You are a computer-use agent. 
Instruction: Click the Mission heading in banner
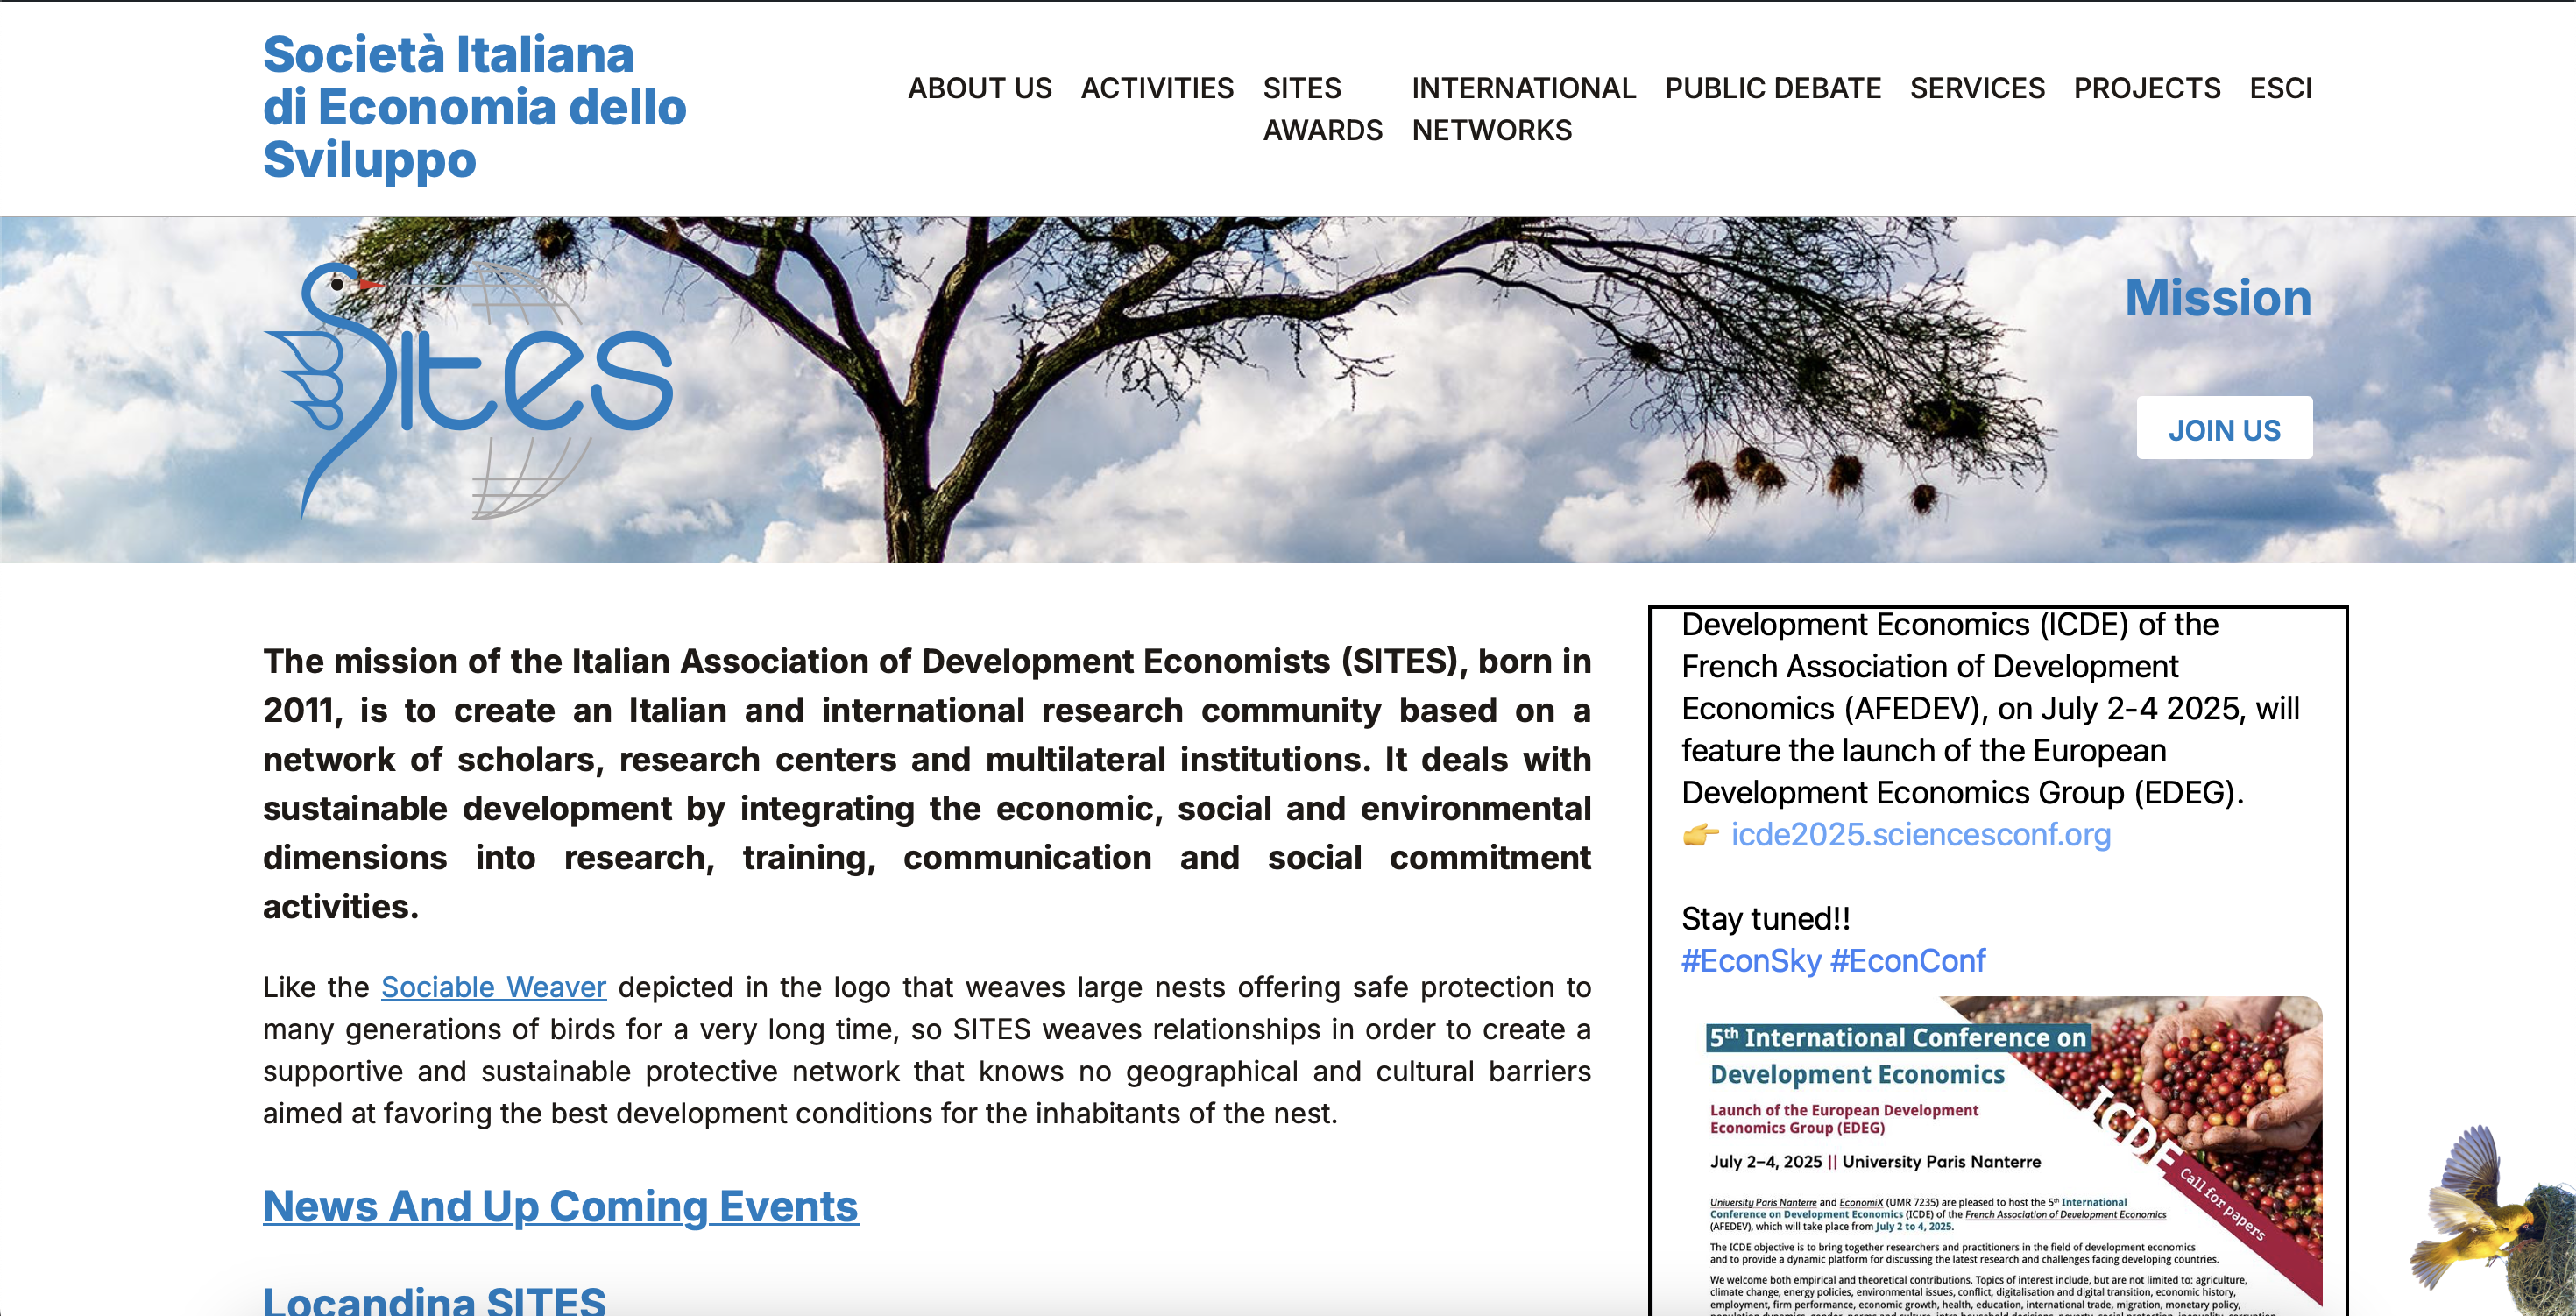[2218, 297]
